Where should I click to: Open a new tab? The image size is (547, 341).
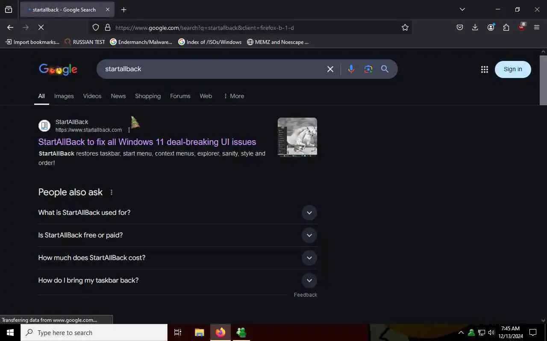pos(124,9)
